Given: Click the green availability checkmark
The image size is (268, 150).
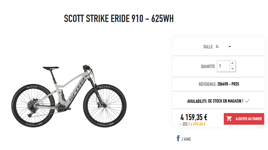Looking at the screenshot, I should 247,101.
